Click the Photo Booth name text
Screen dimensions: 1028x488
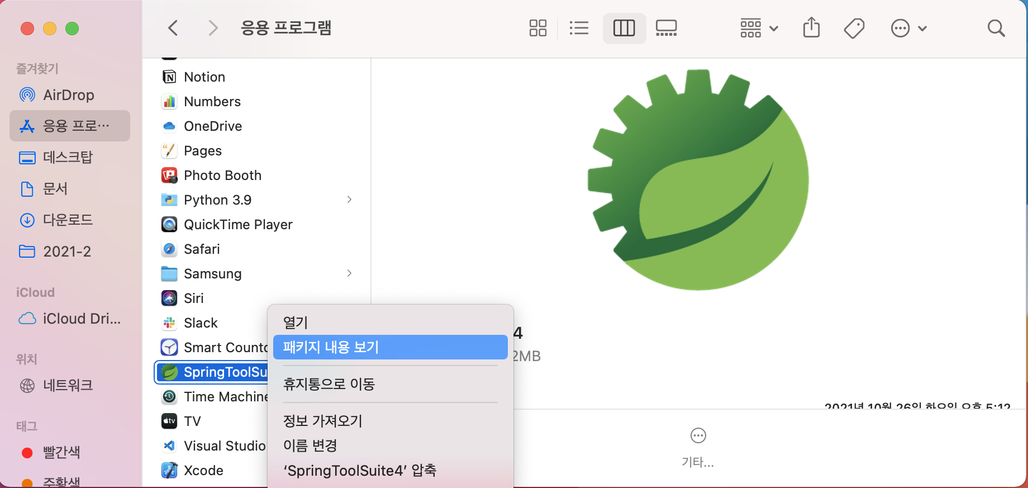[x=222, y=176]
